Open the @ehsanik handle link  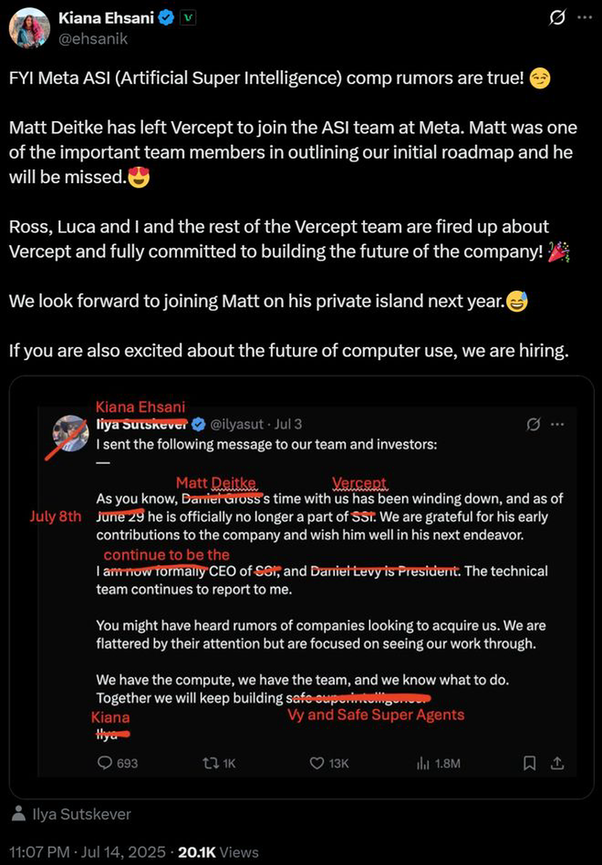click(x=93, y=39)
